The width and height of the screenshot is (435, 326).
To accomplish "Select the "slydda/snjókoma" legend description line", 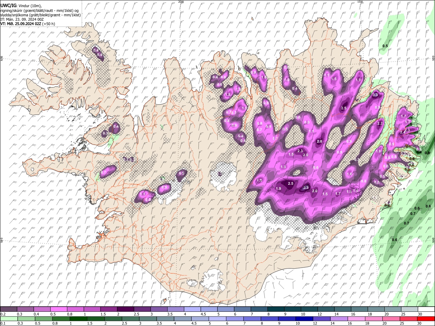I will click(41, 15).
